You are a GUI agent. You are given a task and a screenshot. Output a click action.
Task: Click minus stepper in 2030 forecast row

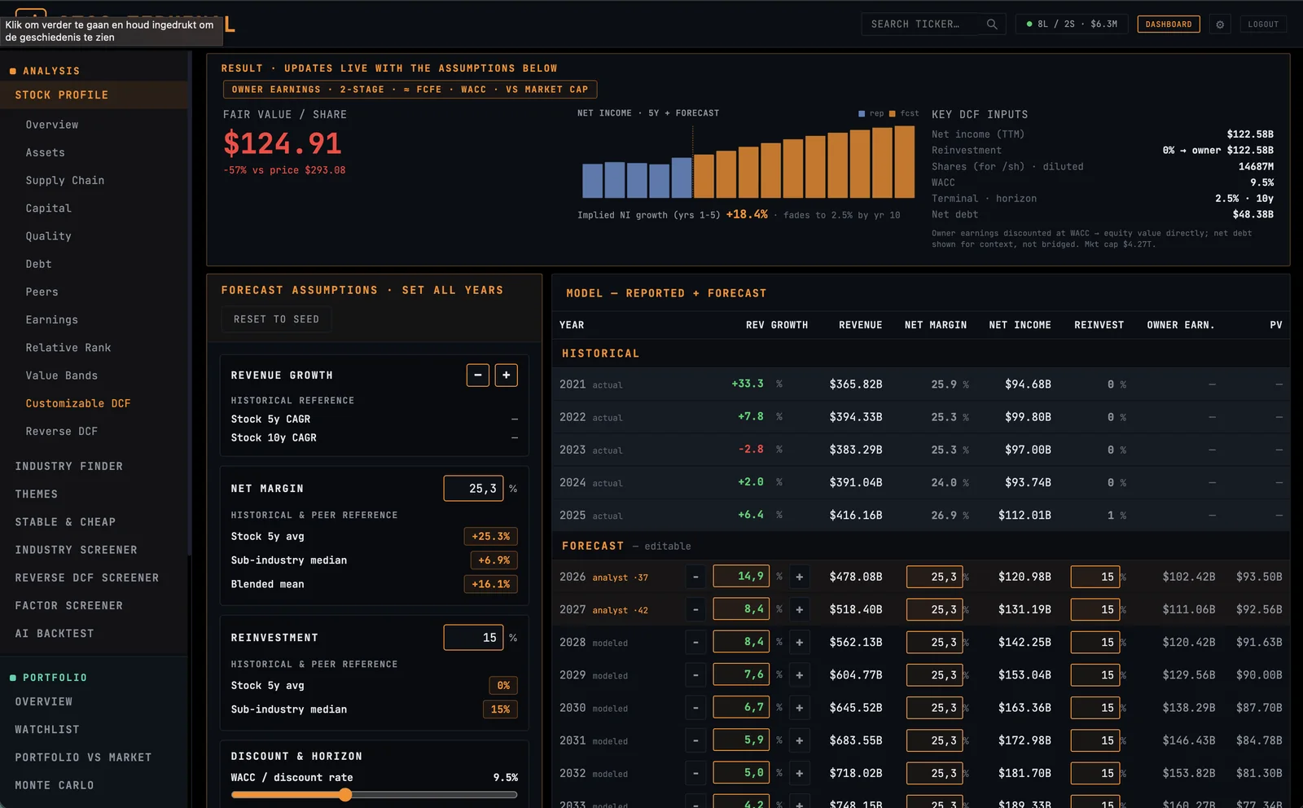pyautogui.click(x=695, y=708)
